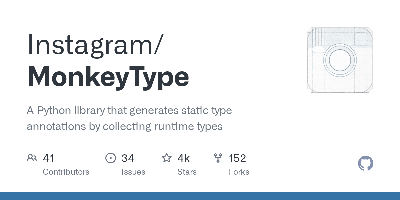Click the Issues circle-dot icon

(111, 158)
